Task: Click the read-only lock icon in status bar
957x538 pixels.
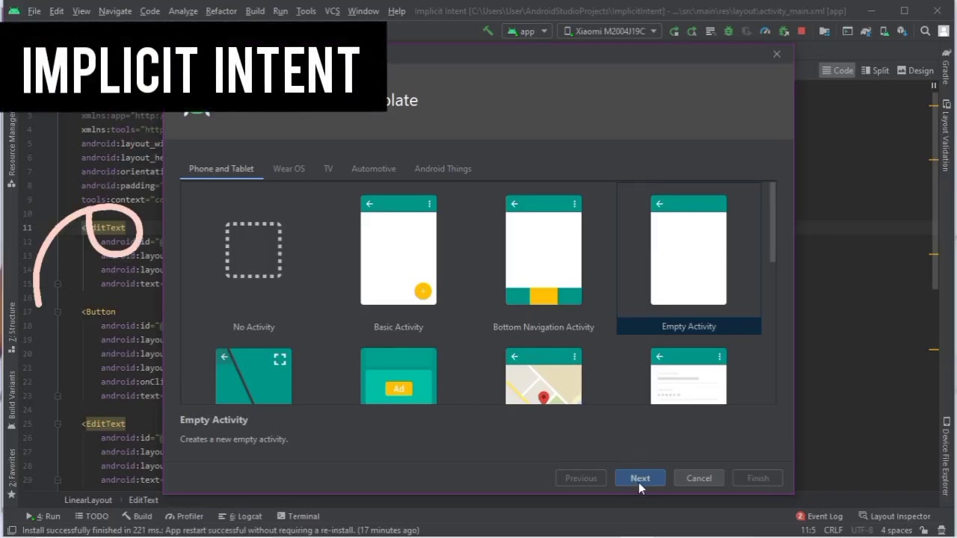Action: pos(924,530)
